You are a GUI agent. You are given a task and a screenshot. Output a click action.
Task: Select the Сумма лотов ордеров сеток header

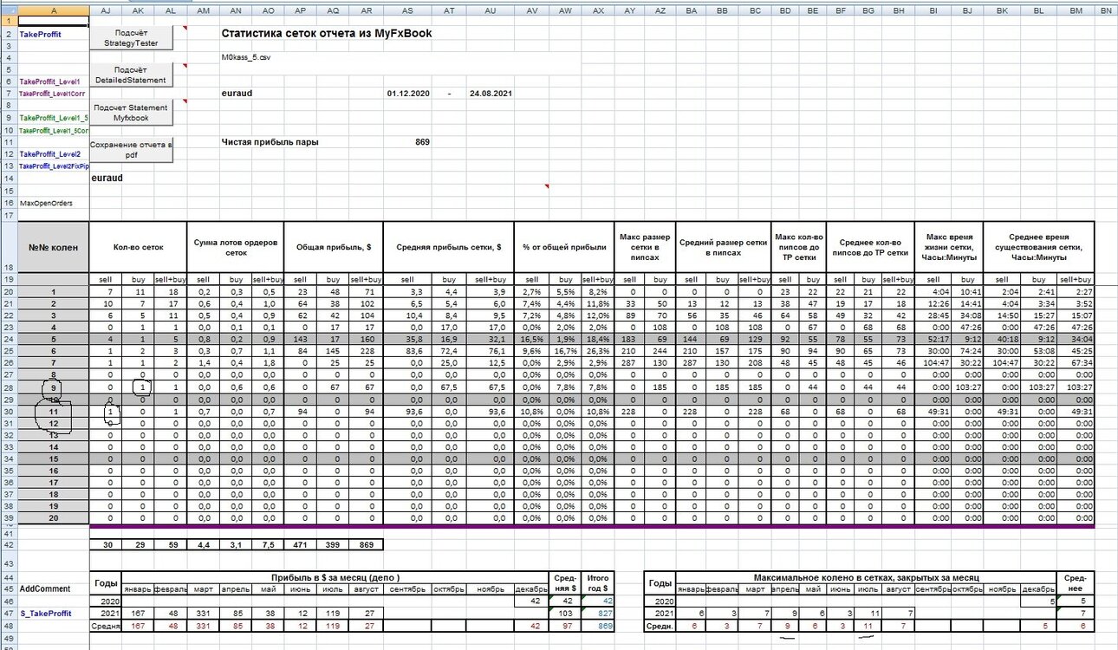point(236,247)
